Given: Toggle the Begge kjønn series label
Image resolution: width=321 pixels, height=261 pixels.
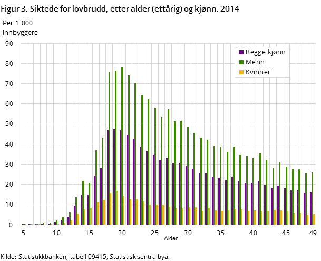Looking at the screenshot, I should [x=265, y=52].
